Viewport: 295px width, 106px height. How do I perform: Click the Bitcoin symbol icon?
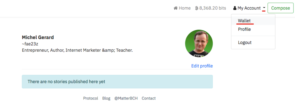tap(197, 8)
